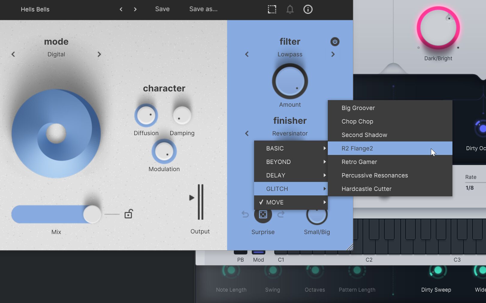This screenshot has width=486, height=303.
Task: Choose the Retro Gamer finisher
Action: (390, 162)
